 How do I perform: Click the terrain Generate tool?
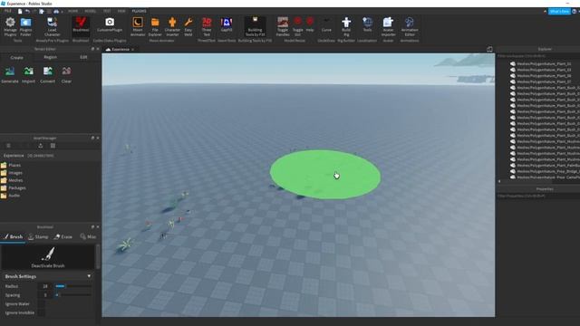tap(10, 75)
